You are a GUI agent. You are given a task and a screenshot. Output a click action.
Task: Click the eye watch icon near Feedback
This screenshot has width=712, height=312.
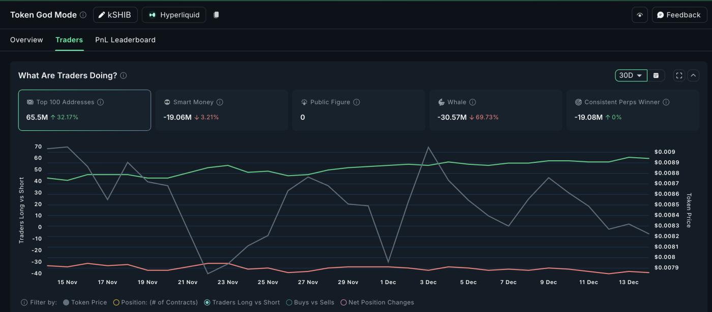[x=639, y=15]
